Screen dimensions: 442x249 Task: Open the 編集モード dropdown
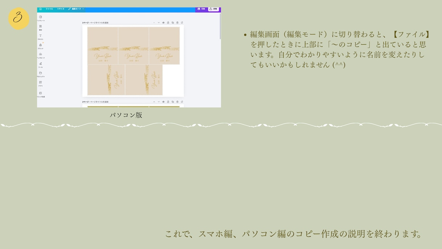76,9
